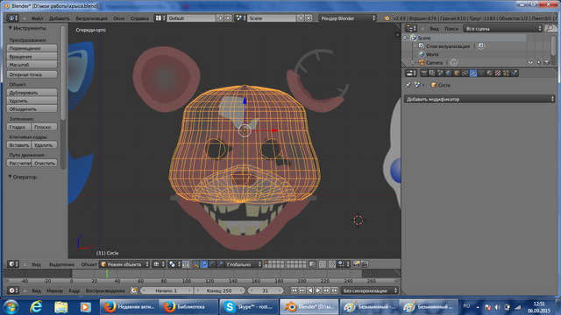This screenshot has height=315, width=561.
Task: Open the File menu
Action: [x=37, y=18]
